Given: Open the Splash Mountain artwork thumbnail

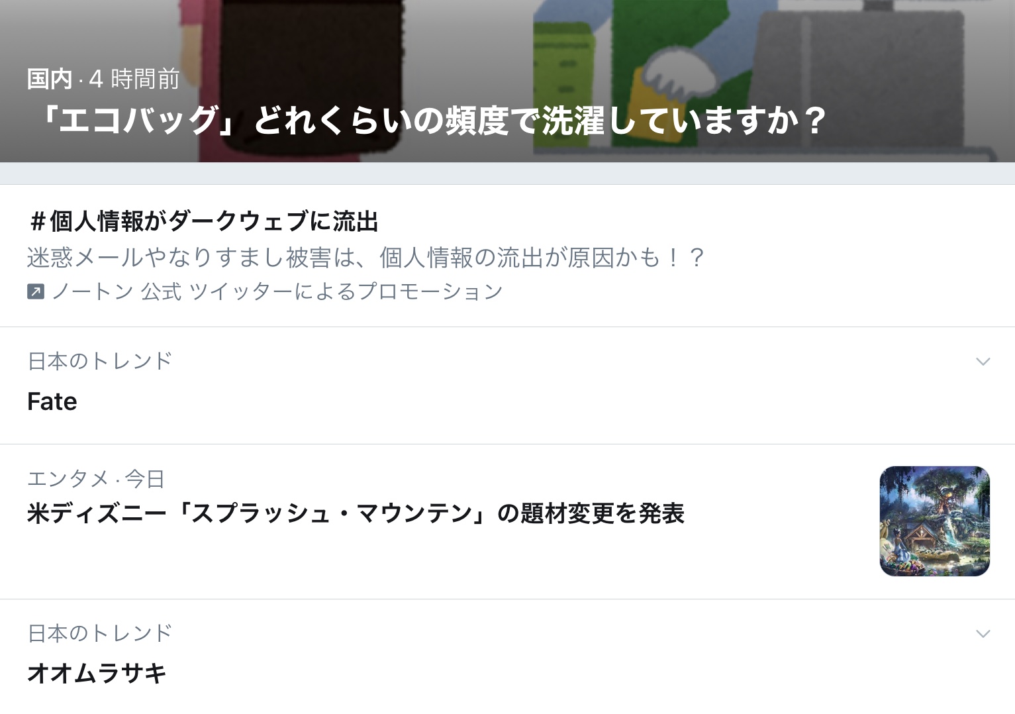Looking at the screenshot, I should coord(934,521).
